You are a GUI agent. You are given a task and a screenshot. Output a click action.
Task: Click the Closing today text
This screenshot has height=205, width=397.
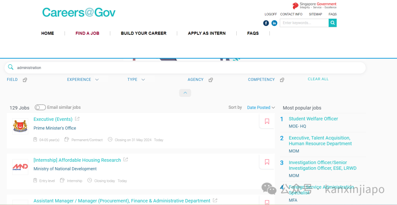(x=104, y=181)
